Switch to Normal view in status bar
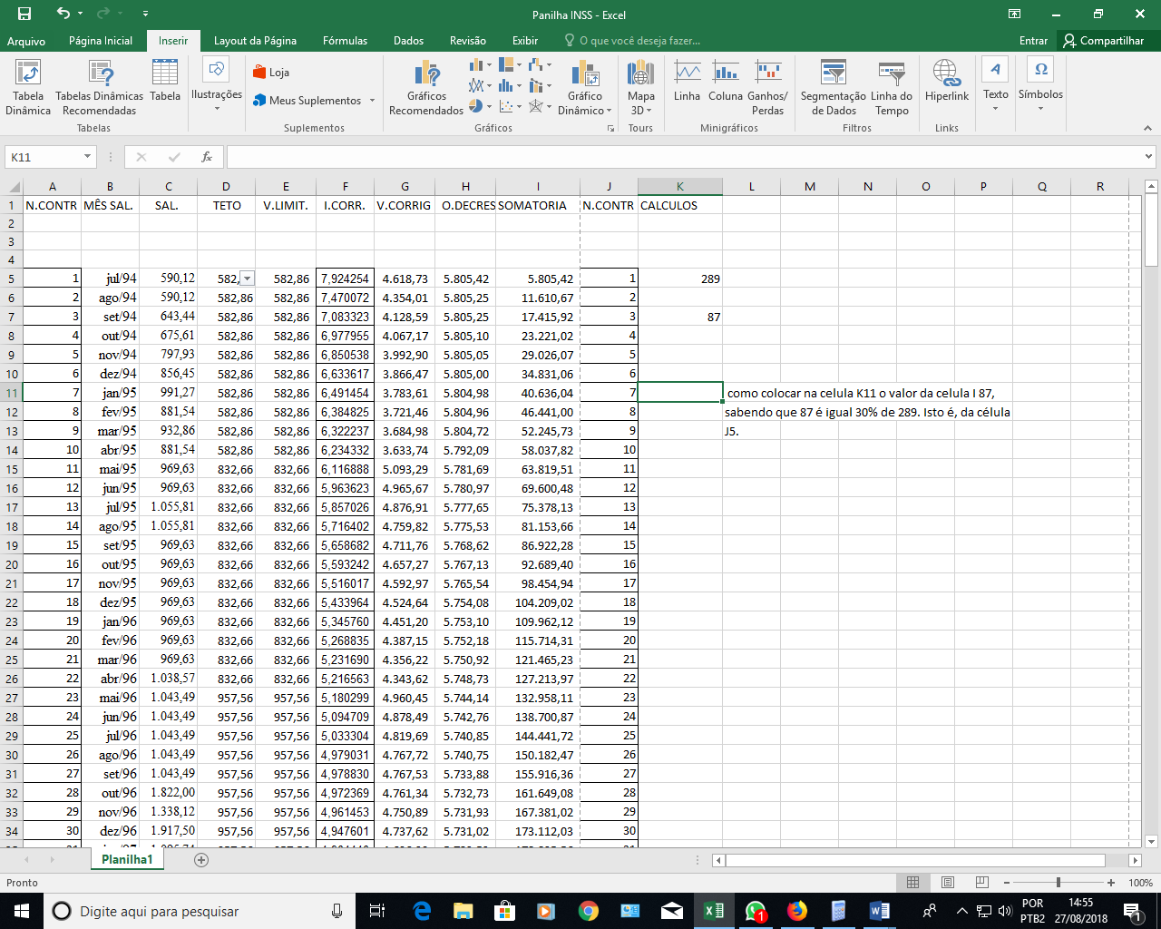Viewport: 1161px width, 929px height. (913, 882)
